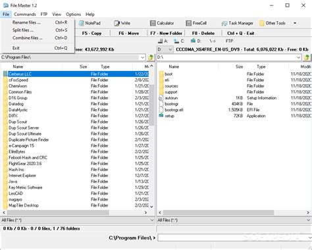Choose Combine files from File menu
The image size is (312, 250).
click(x=38, y=37)
